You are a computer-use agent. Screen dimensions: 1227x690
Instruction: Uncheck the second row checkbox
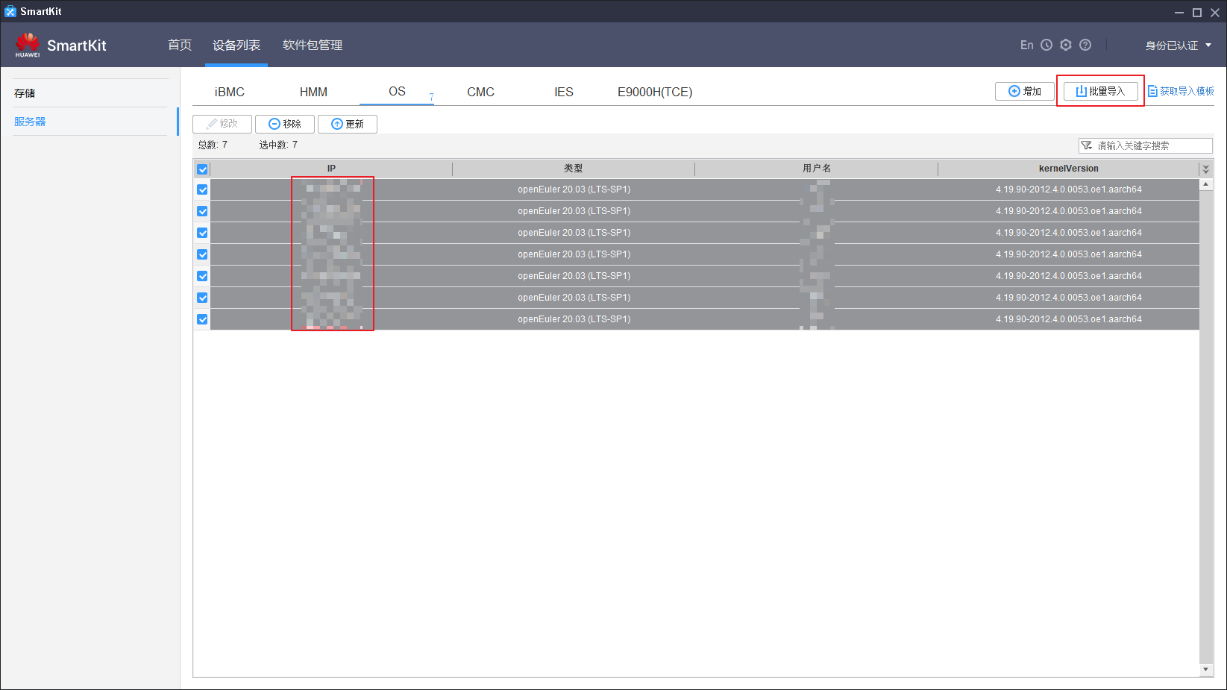(202, 211)
